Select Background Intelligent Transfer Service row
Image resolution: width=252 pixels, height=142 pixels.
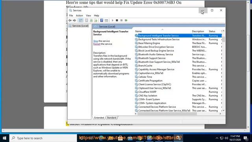click(178, 36)
